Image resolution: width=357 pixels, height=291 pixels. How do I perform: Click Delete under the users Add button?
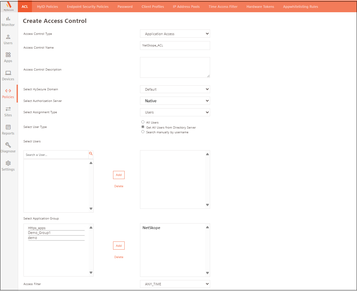tap(119, 186)
